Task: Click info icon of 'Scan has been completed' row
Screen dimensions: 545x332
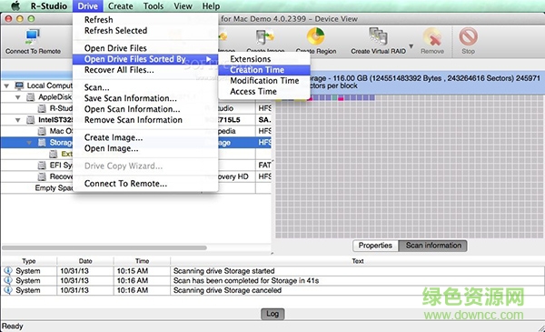Action: (8, 280)
